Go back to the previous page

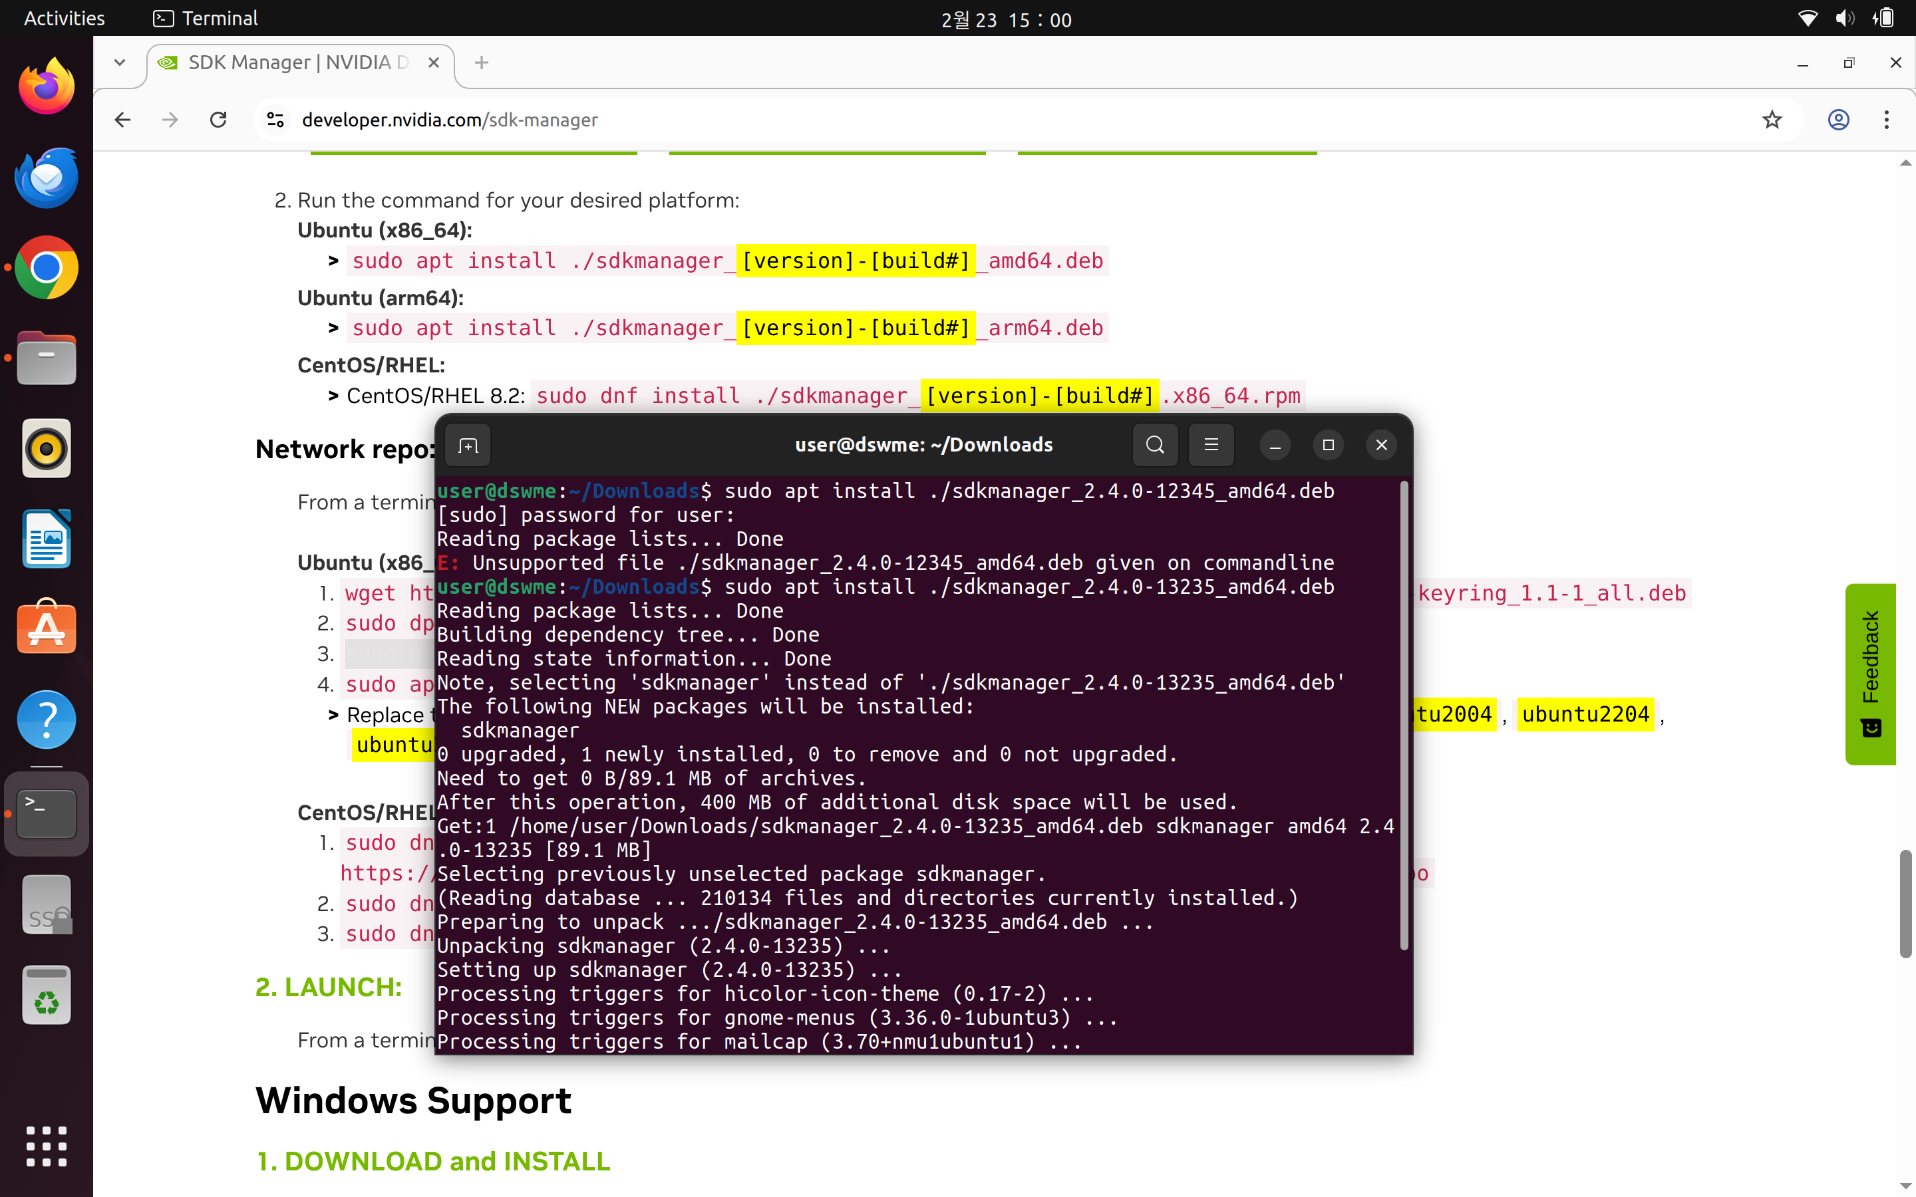point(122,120)
